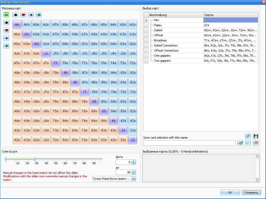Screen dimensions: 266x199
Task: Toggle the 22 pair cell
Action: point(133,140)
